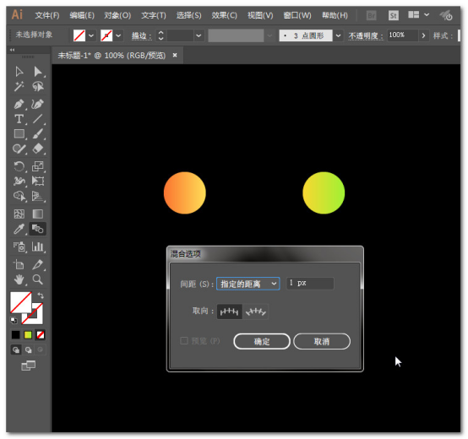
Task: Select the Zoom tool
Action: (x=38, y=279)
